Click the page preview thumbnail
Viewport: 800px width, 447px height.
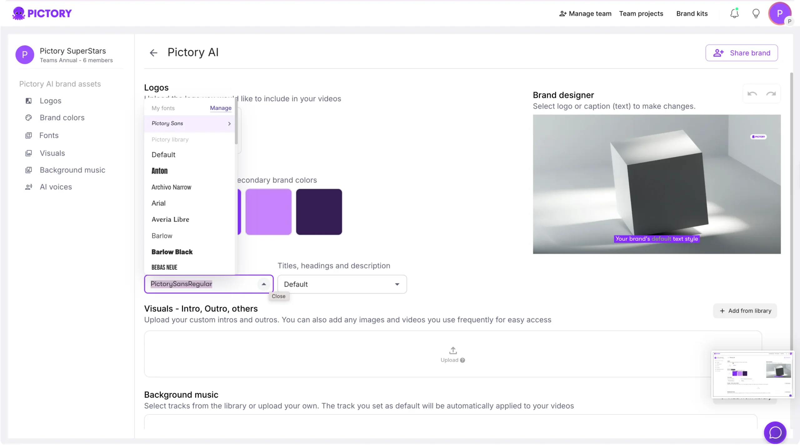click(x=752, y=374)
